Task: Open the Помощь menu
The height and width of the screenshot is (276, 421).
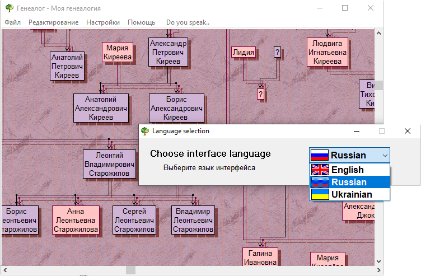Action: pos(141,22)
